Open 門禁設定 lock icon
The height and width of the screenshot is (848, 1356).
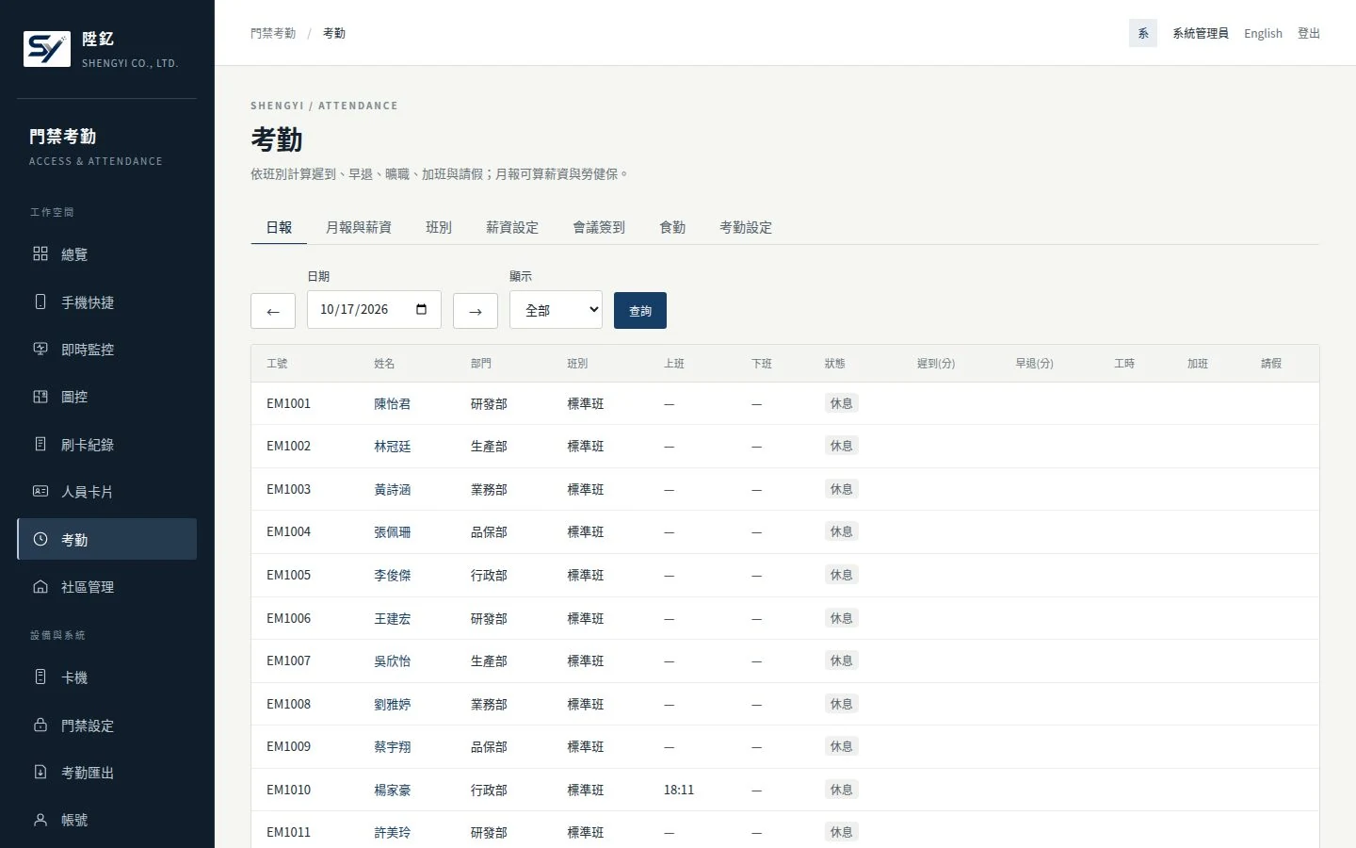[x=40, y=725]
